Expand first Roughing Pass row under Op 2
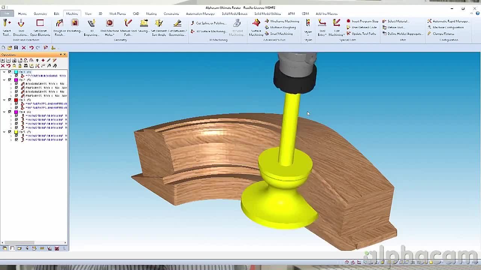481x270 pixels. click(x=11, y=84)
